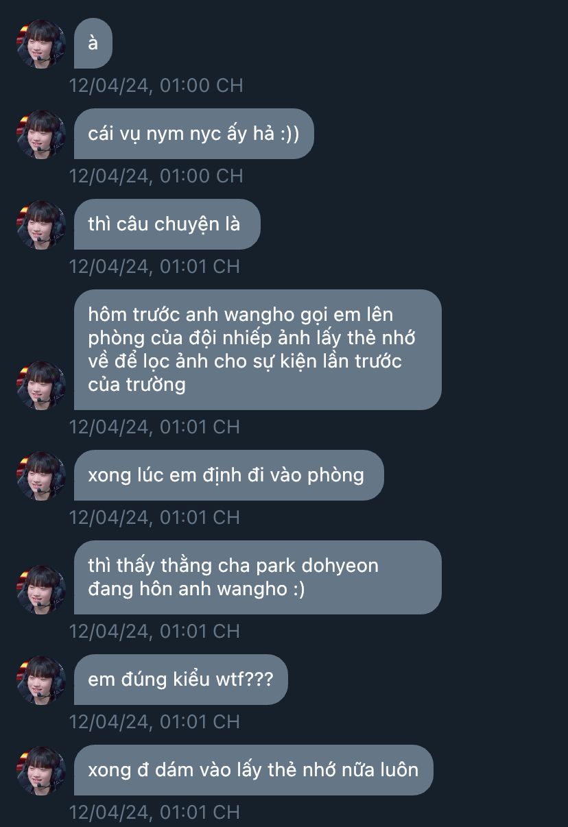Tap the avatar beside "cái vụ nym nyc" message
This screenshot has width=568, height=827.
(41, 134)
